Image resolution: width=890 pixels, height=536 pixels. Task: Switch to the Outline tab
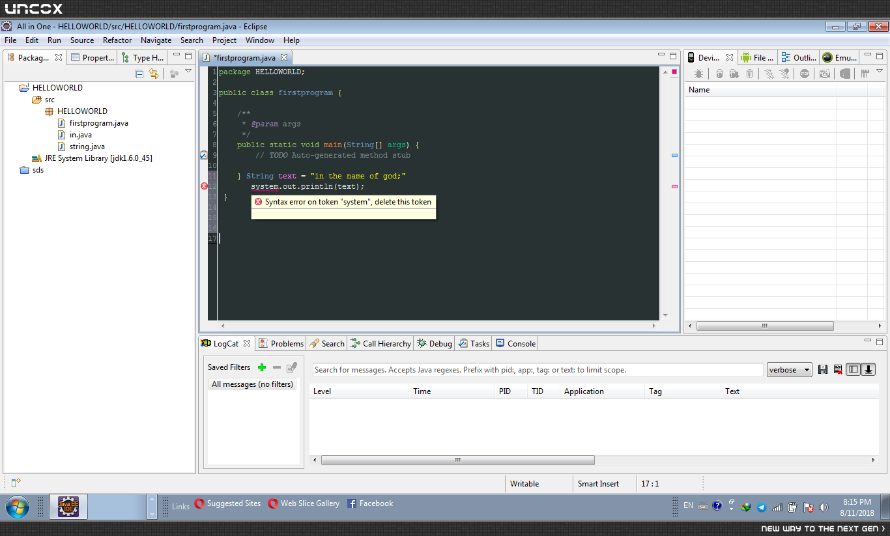click(799, 57)
